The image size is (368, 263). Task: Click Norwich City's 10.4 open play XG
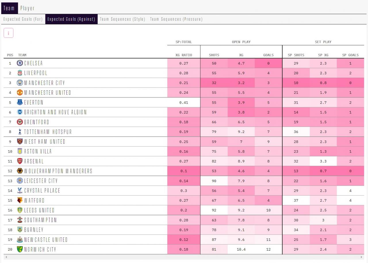tap(241, 249)
